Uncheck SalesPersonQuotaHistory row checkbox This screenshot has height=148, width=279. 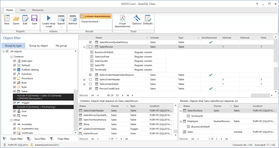coord(90,42)
